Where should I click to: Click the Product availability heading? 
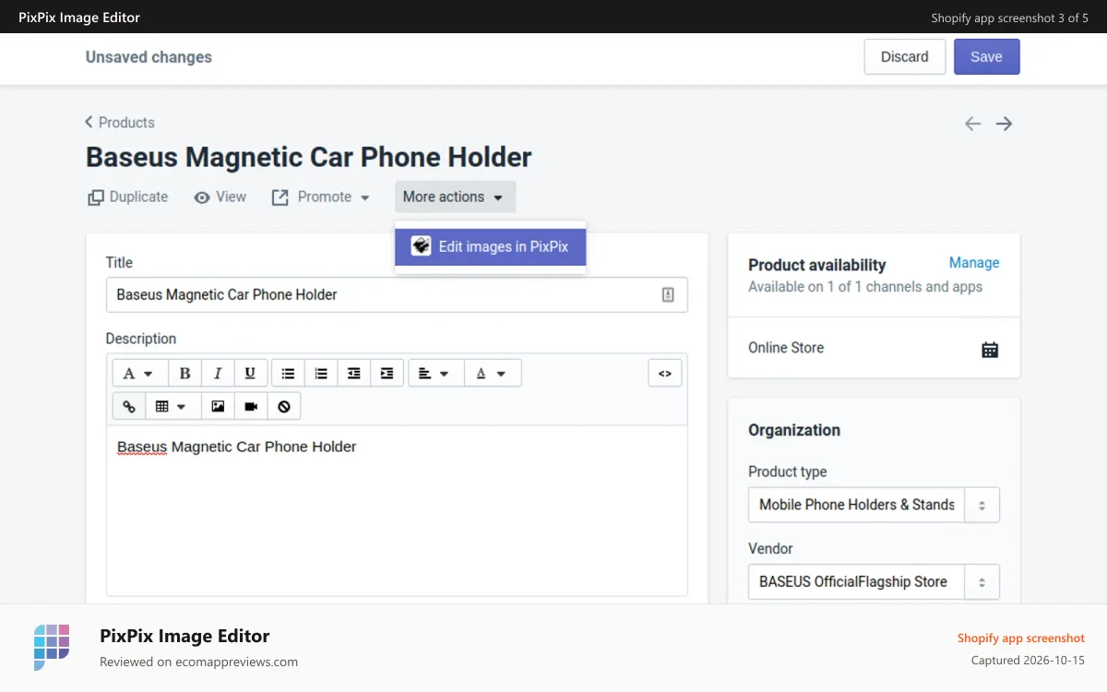pos(817,265)
